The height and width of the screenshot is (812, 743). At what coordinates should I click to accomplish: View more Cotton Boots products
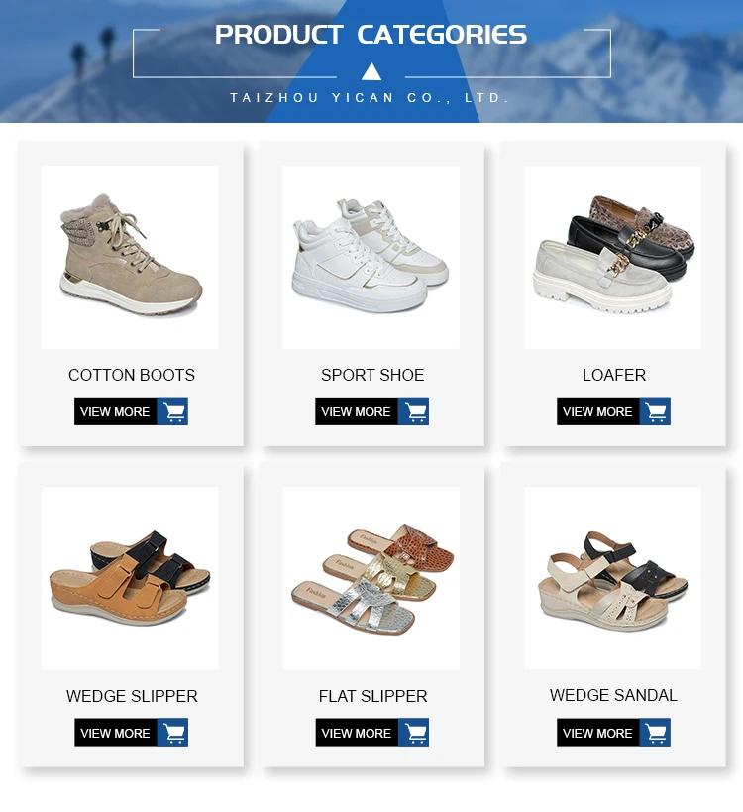point(115,411)
